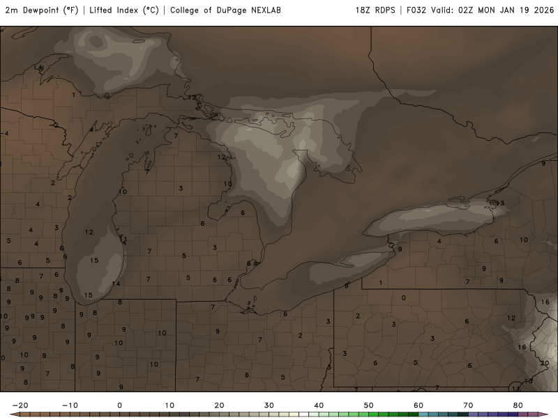Click the '18Z RDPS' model run label

click(375, 10)
